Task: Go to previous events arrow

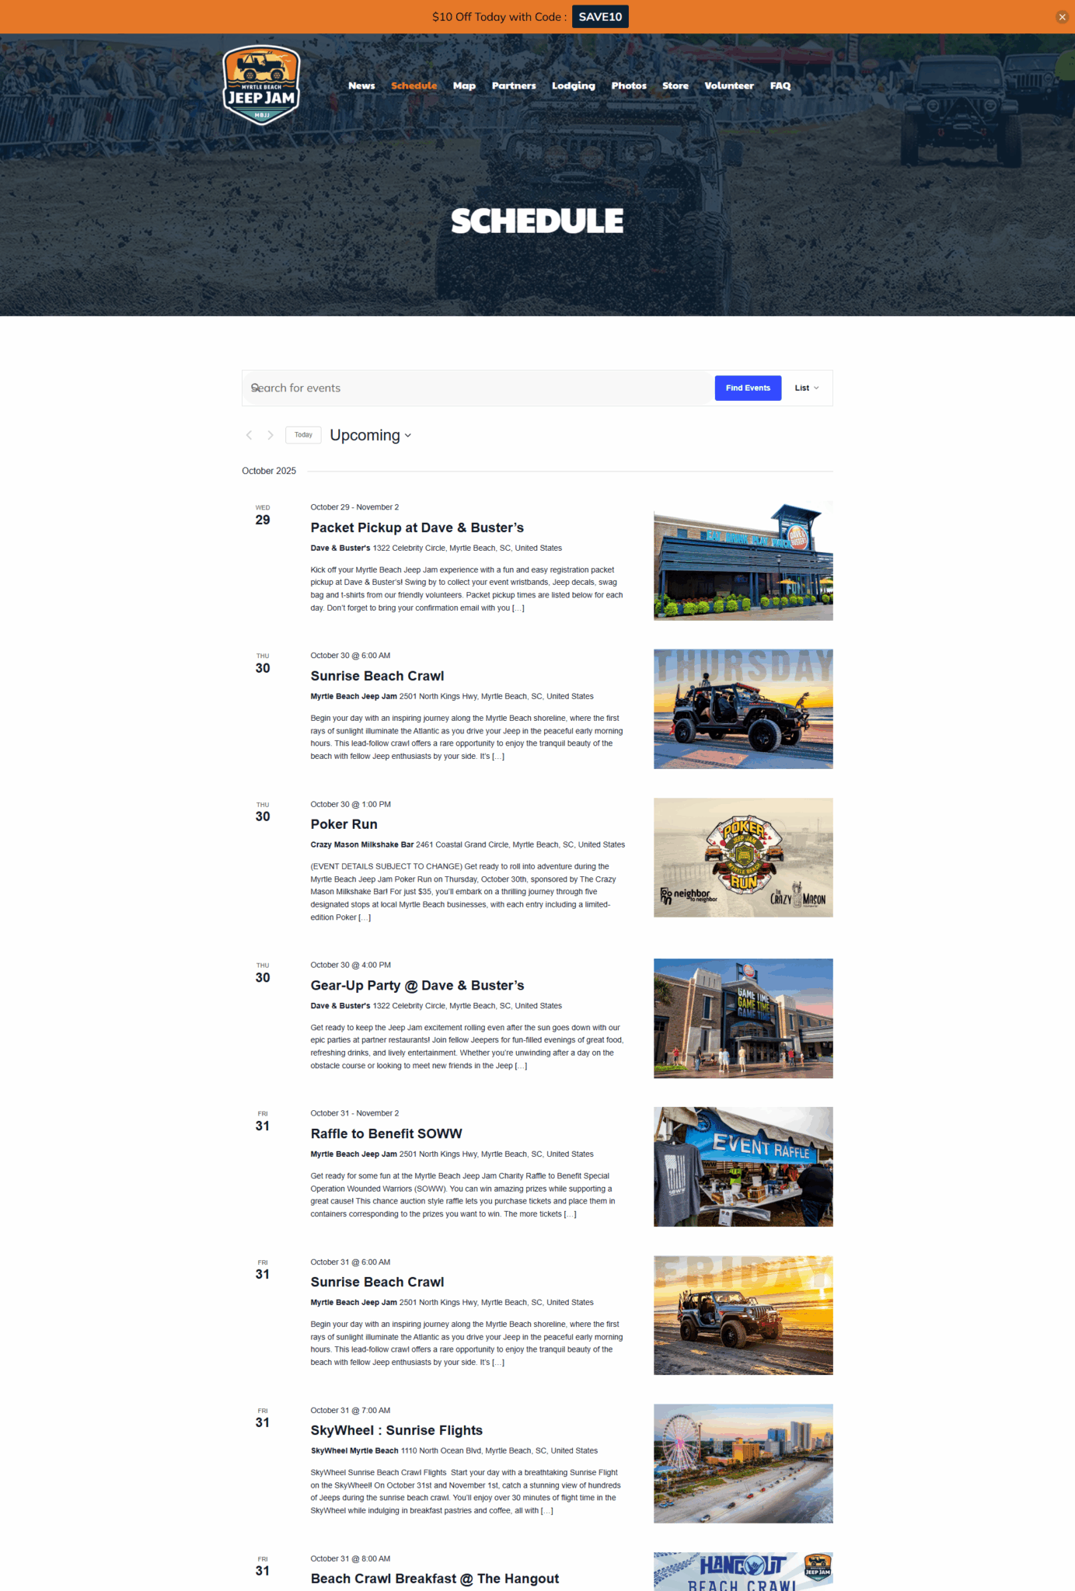Action: tap(249, 435)
